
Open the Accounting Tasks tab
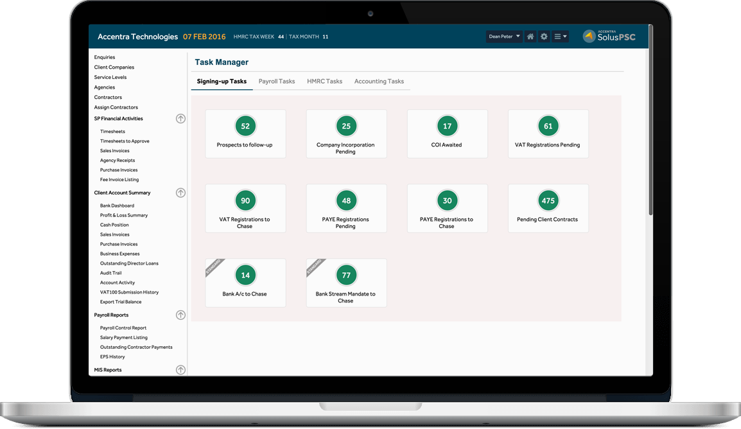[x=379, y=82]
